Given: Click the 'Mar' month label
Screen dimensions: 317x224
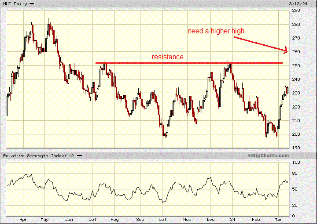Looking at the screenshot, I should [278, 220].
